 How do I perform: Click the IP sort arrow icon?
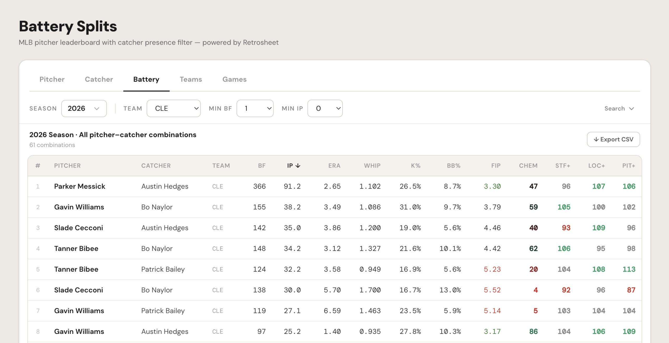click(x=298, y=166)
